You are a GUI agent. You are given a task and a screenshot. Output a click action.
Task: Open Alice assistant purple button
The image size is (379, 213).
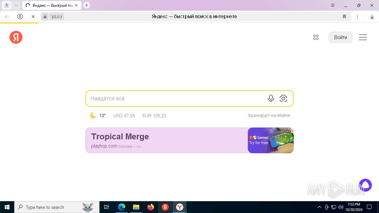(x=365, y=185)
